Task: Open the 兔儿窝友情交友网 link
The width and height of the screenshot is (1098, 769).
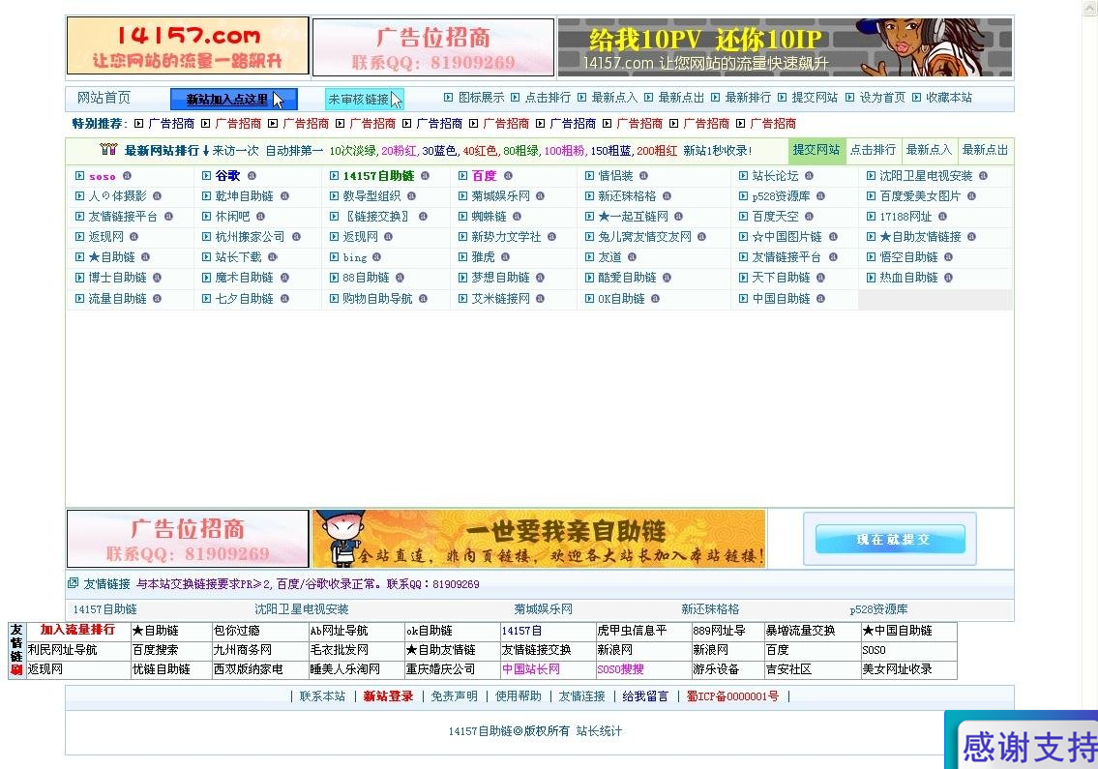Action: pos(645,237)
